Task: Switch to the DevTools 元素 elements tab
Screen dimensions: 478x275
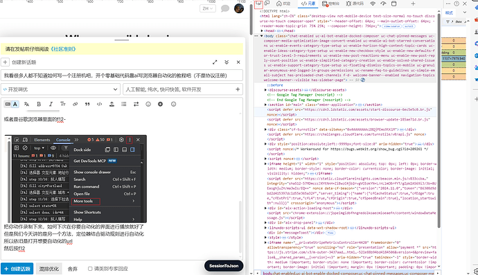Action: tap(308, 3)
